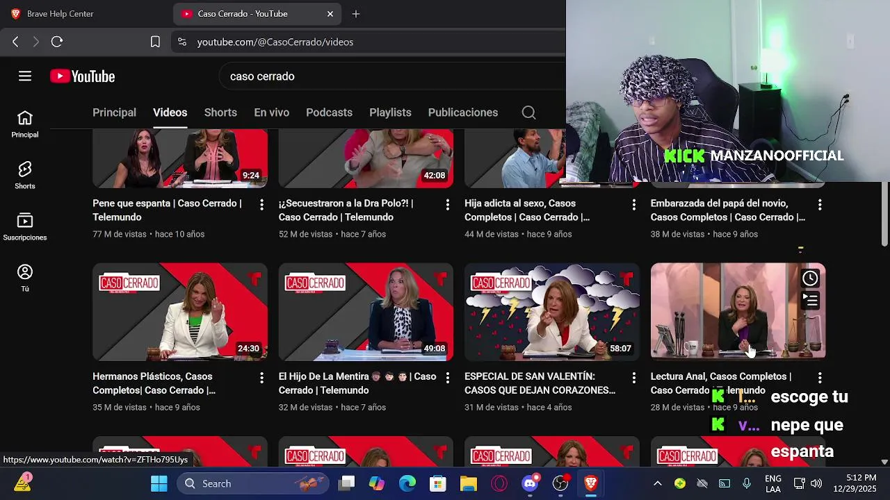890x500 pixels.
Task: Show hidden system tray icons
Action: click(x=658, y=483)
